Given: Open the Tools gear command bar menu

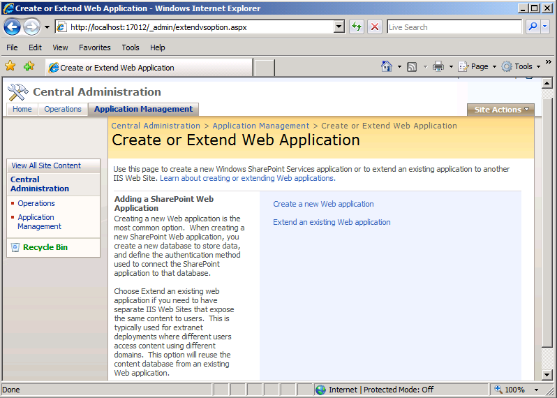Looking at the screenshot, I should click(x=521, y=66).
